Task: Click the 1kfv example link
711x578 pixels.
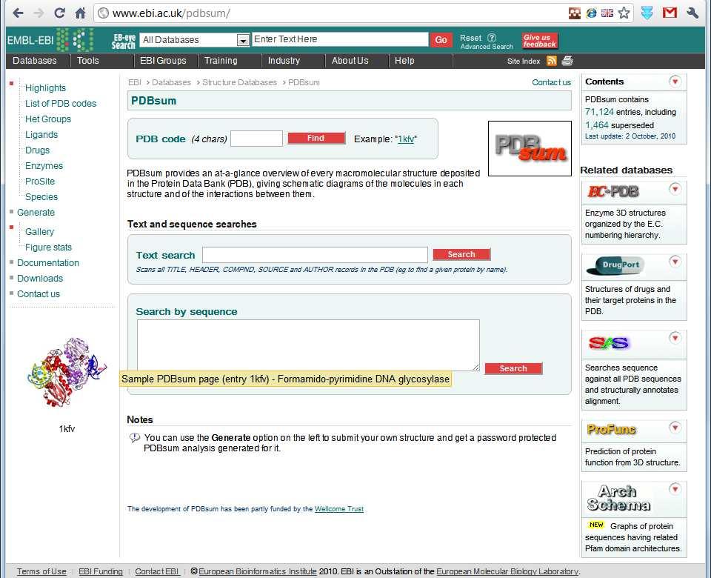Action: click(x=406, y=139)
